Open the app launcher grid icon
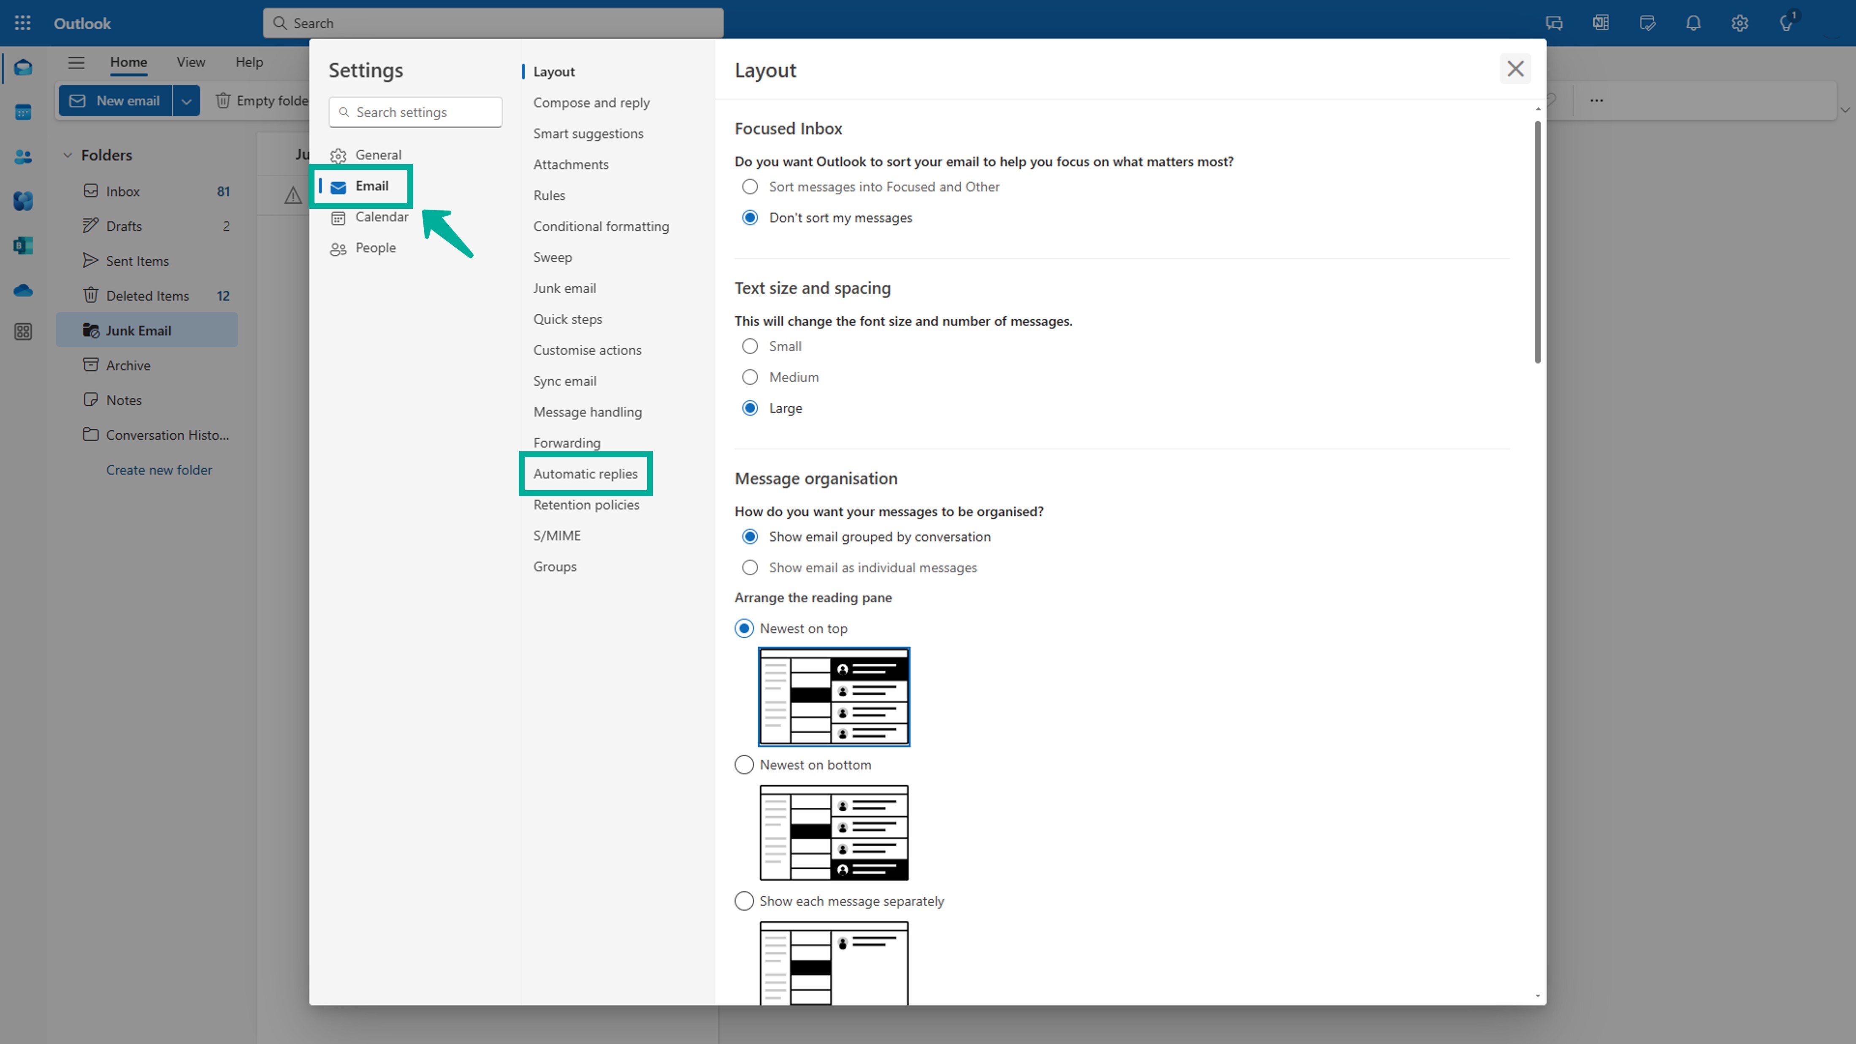1856x1044 pixels. click(x=22, y=22)
